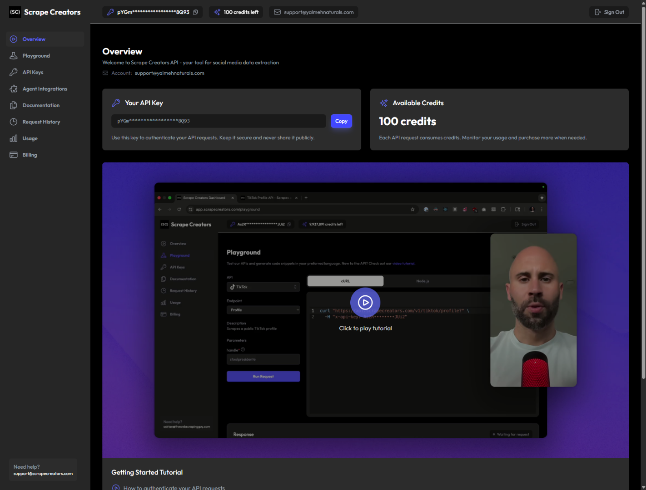
Task: Click the account email under Overview heading
Action: tap(169, 73)
